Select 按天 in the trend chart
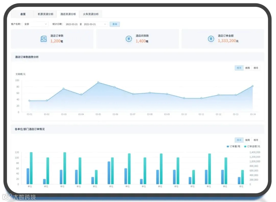Screen dimensions: 276x202 pyautogui.click(x=239, y=68)
